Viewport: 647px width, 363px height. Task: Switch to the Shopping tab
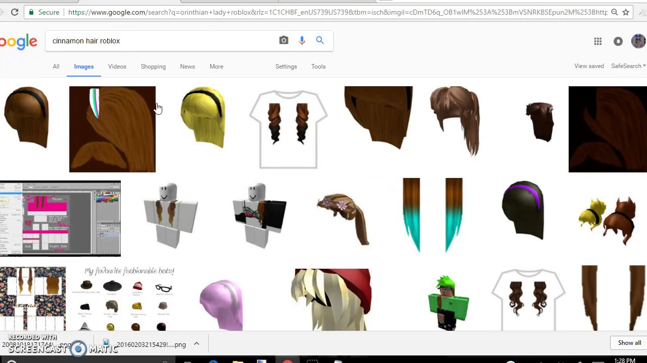pos(153,67)
